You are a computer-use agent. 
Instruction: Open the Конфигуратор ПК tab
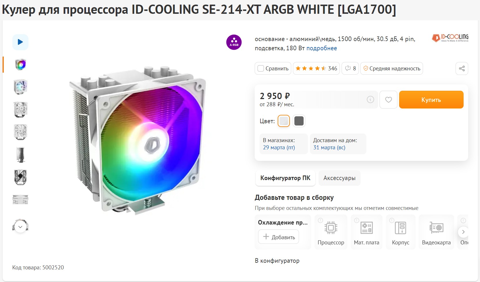285,178
